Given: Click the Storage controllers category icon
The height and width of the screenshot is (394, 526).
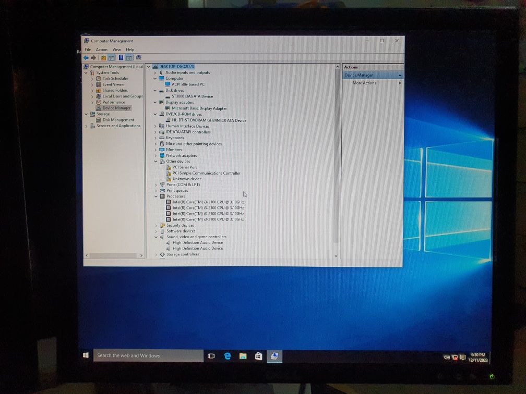Looking at the screenshot, I should pos(162,255).
